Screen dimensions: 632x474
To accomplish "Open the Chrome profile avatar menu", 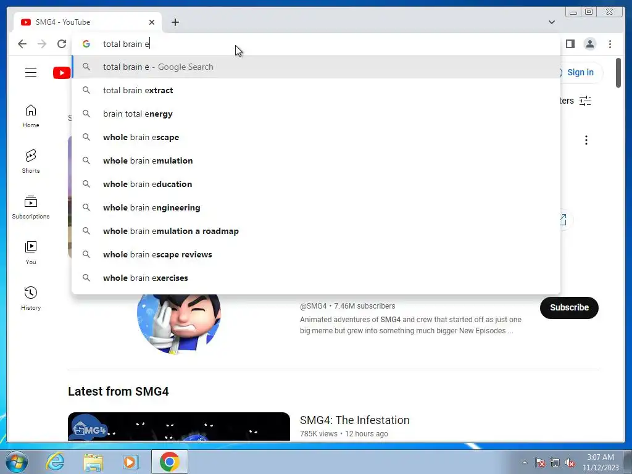I will point(589,44).
